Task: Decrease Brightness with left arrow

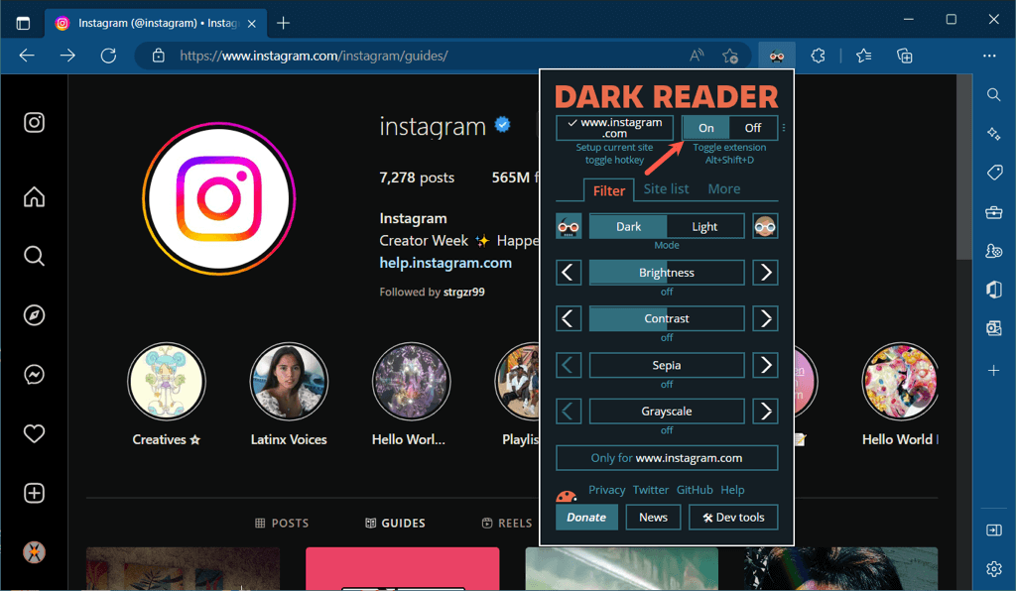Action: (569, 273)
